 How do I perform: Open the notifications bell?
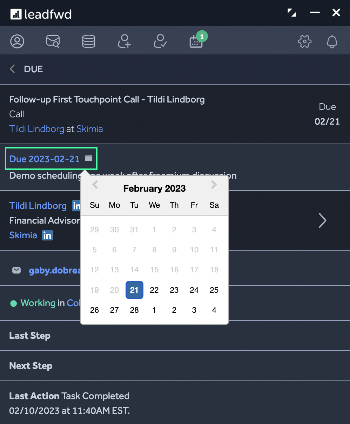[332, 41]
